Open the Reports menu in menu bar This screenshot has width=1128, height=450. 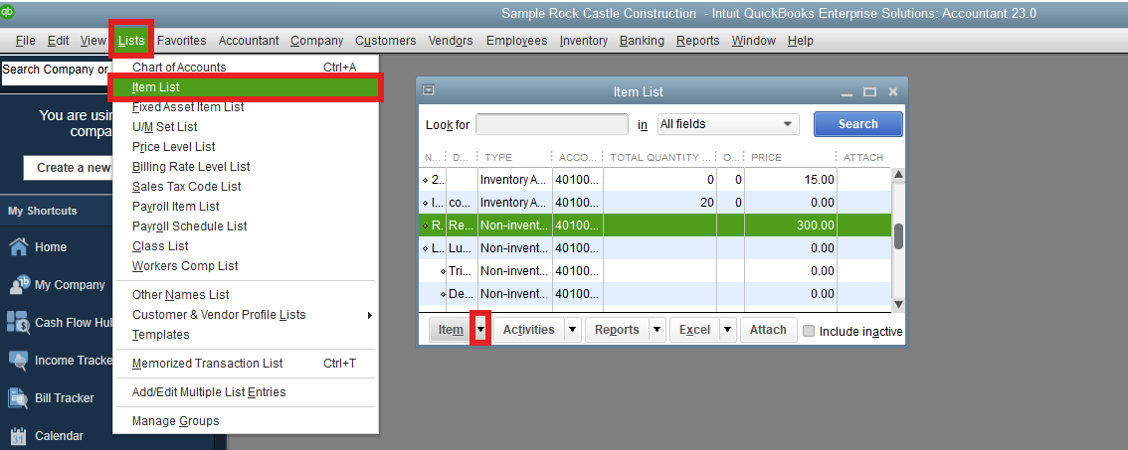(x=697, y=41)
